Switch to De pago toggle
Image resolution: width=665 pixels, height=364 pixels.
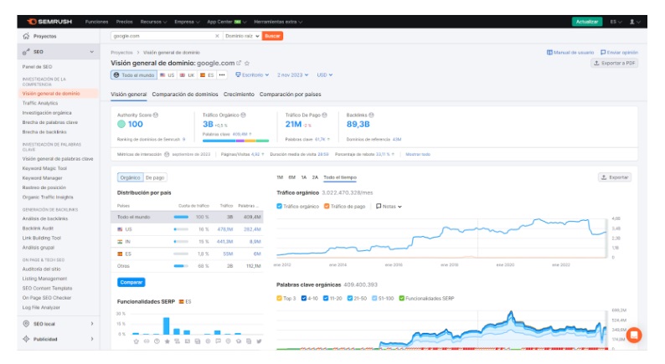tap(155, 177)
